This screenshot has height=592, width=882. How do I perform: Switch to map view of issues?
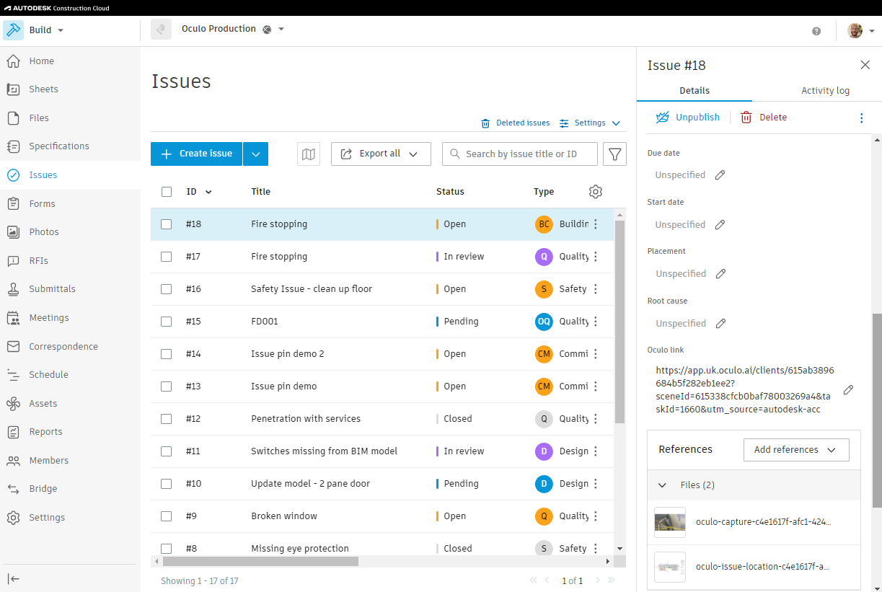[x=309, y=154]
